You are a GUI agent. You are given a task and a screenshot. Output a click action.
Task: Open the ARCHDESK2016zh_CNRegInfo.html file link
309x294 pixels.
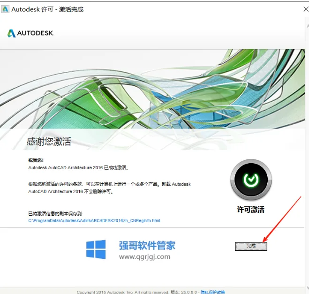tap(94, 221)
